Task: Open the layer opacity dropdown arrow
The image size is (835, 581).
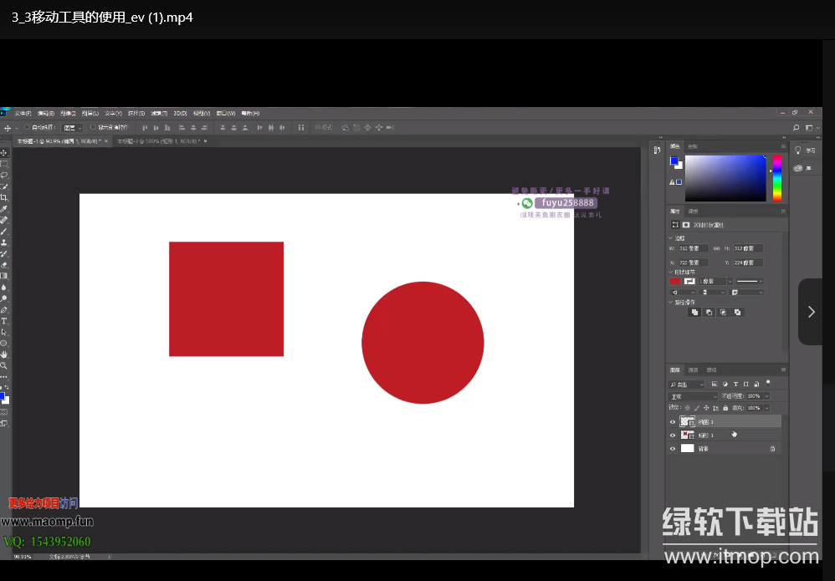Action: pos(766,396)
